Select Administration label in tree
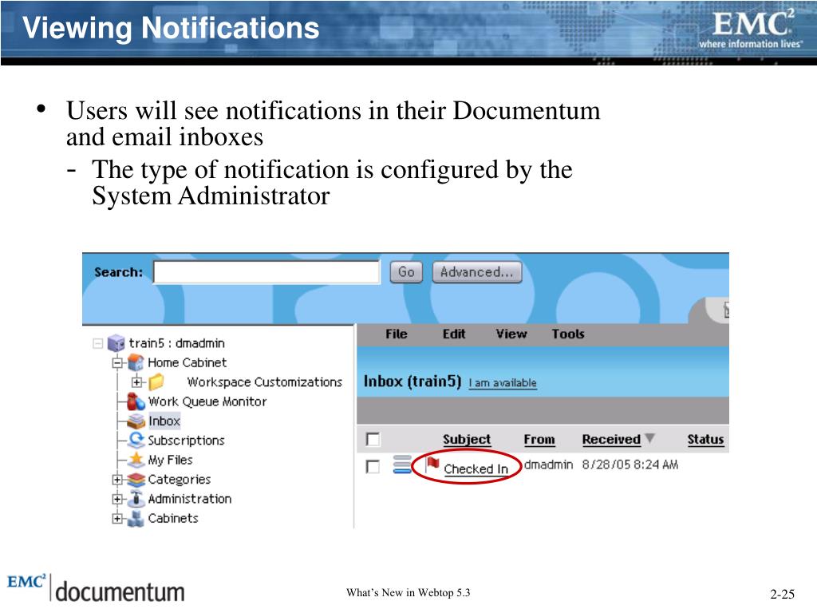The image size is (817, 613). (x=190, y=499)
